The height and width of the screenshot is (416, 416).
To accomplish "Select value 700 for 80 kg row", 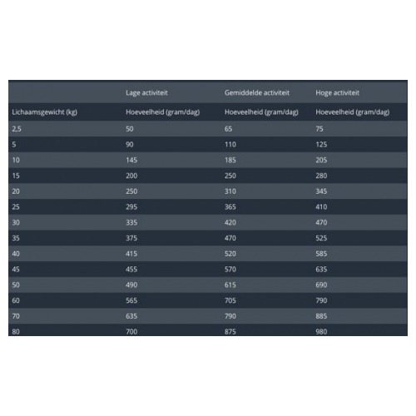I will click(131, 331).
